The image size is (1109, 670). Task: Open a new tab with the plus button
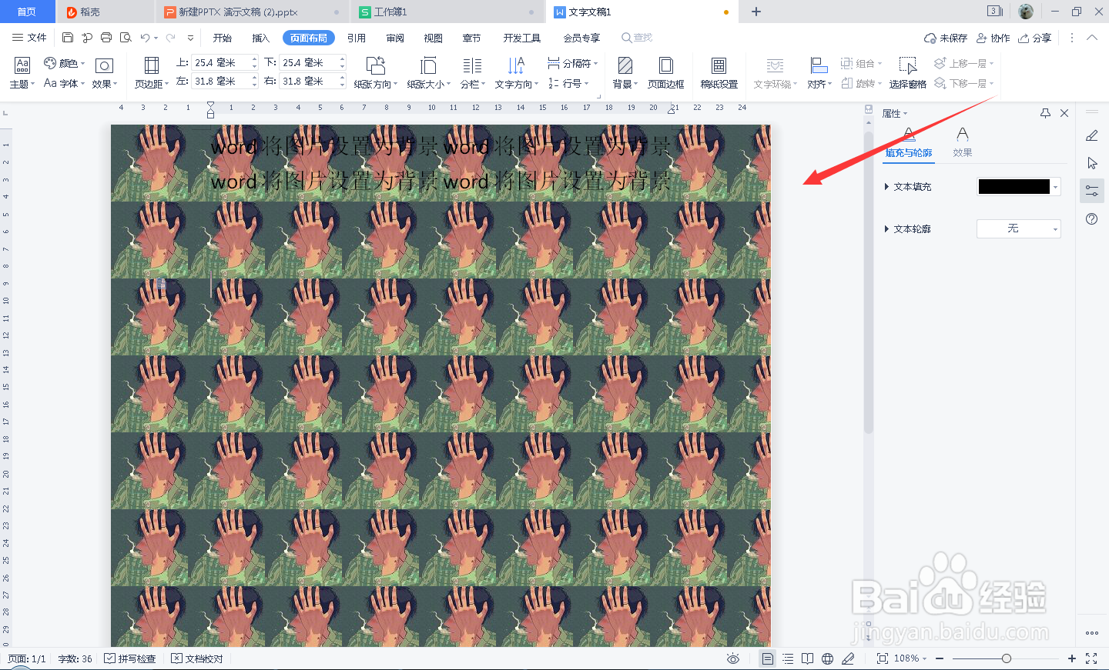756,12
